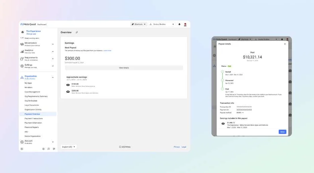Image resolution: width=314 pixels, height=173 pixels.
Task: Click notifications bell behind Payout details dialog
Action: (x=282, y=39)
